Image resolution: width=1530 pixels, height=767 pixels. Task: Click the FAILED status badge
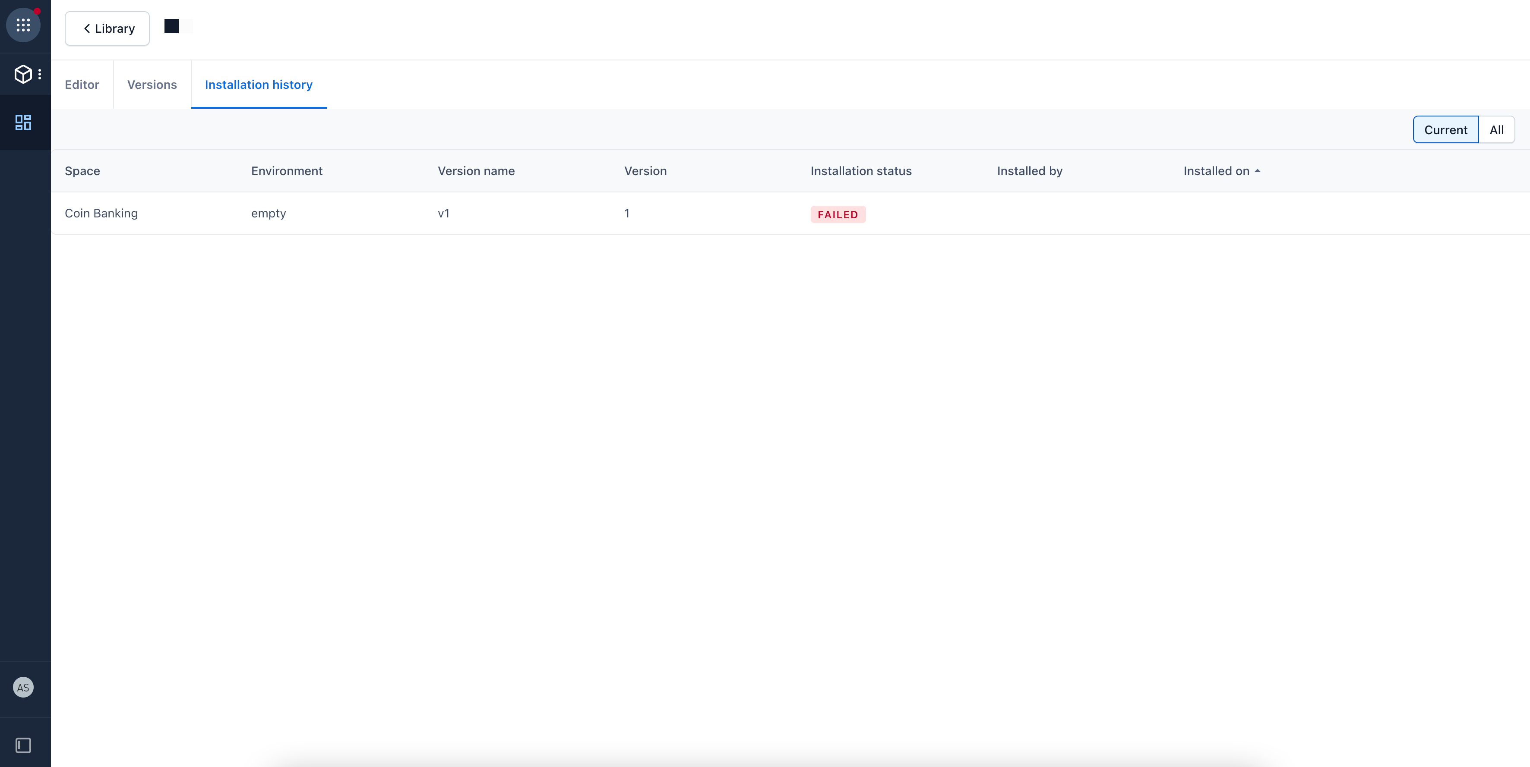[x=838, y=214]
